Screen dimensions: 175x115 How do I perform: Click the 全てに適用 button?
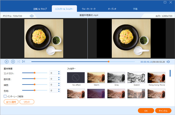point(11,102)
